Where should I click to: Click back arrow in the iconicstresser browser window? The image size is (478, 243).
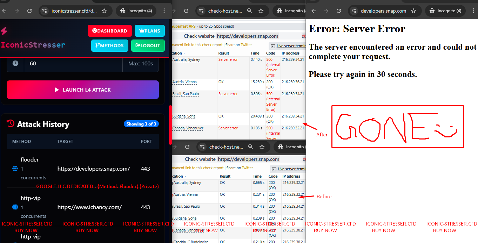[x=4, y=11]
